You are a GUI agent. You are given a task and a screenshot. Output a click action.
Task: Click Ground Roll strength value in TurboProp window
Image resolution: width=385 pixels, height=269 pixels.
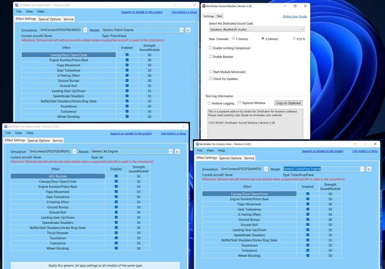click(x=330, y=225)
